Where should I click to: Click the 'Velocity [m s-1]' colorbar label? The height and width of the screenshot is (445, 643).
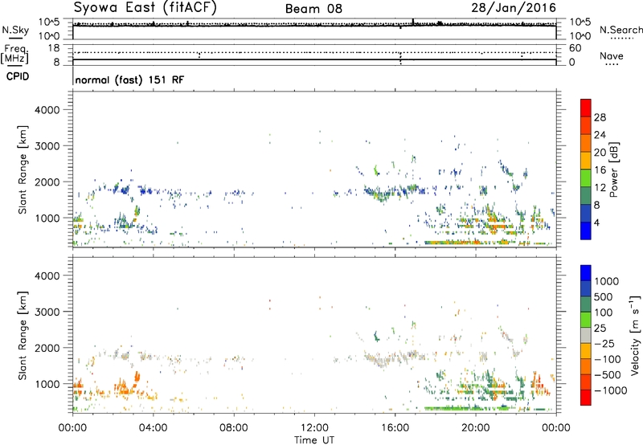635,334
